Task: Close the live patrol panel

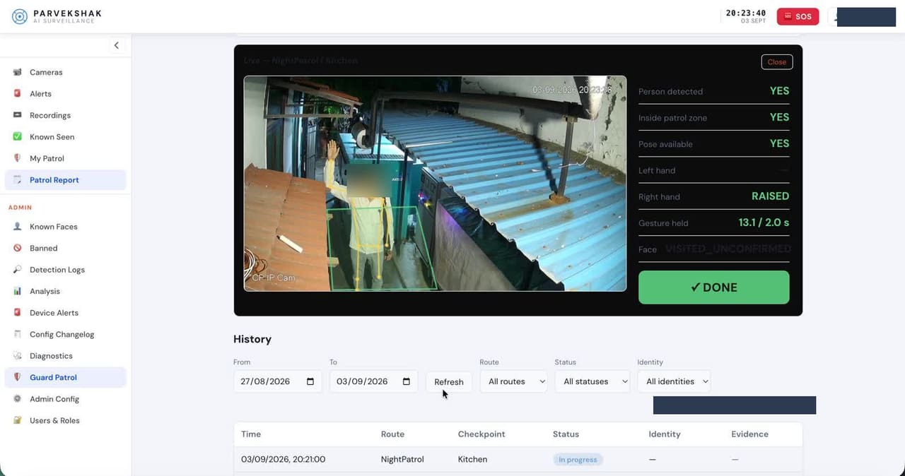Action: click(x=777, y=62)
